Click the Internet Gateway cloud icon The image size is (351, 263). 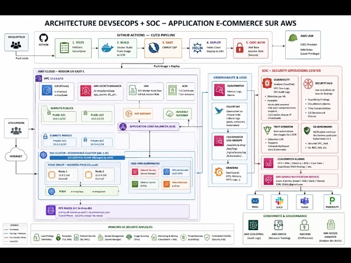click(169, 113)
